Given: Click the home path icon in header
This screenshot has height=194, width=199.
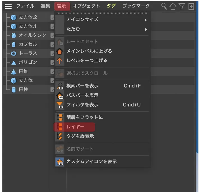Looking at the screenshot, I should (173, 6).
